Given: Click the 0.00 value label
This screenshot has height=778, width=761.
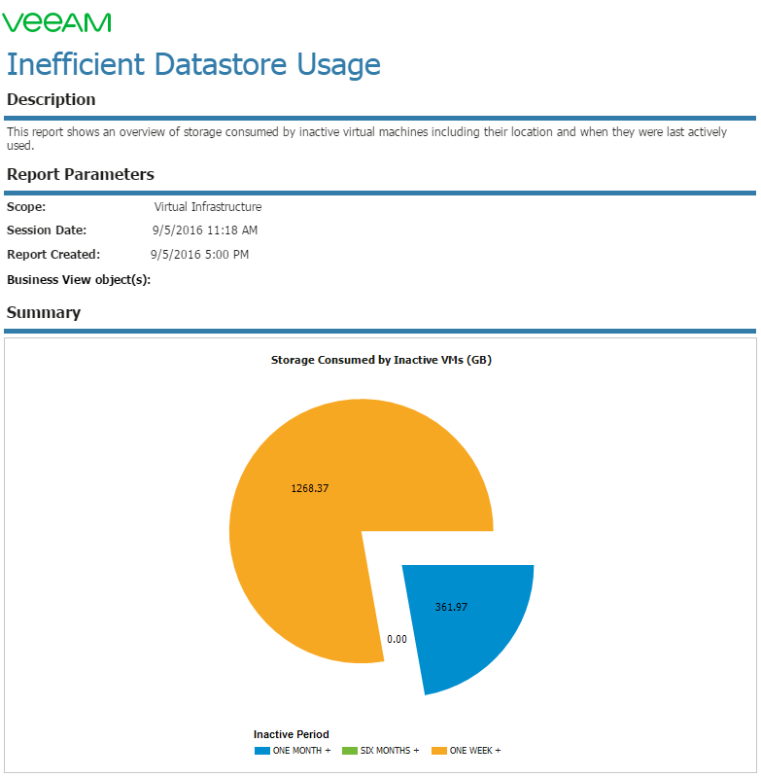Looking at the screenshot, I should (397, 639).
